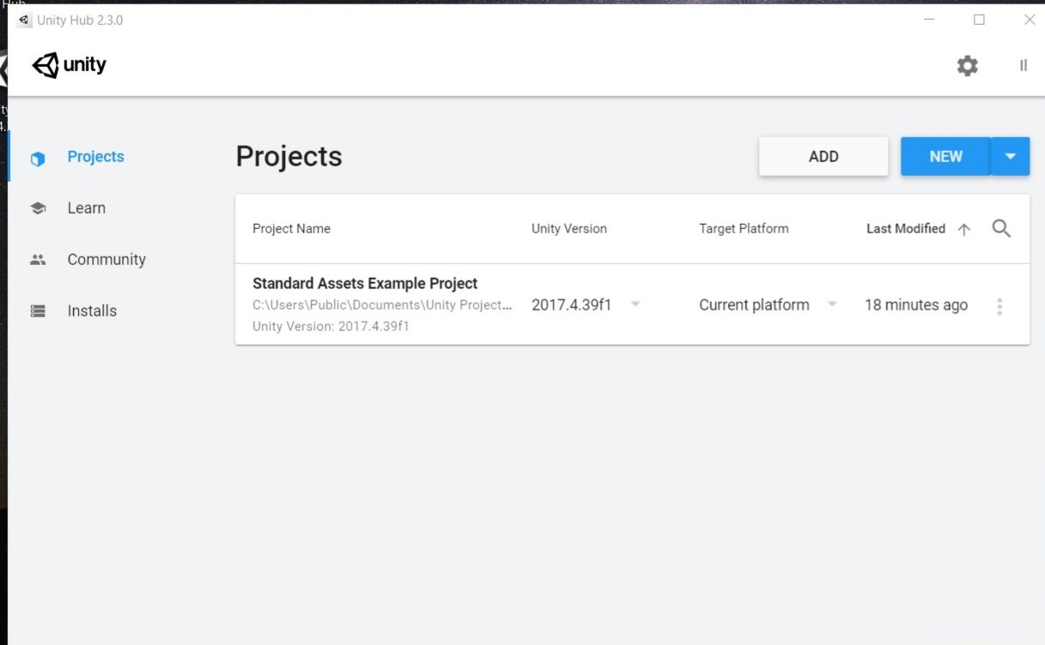The width and height of the screenshot is (1045, 645).
Task: Open the three-dot menu for Standard Assets project
Action: 999,306
